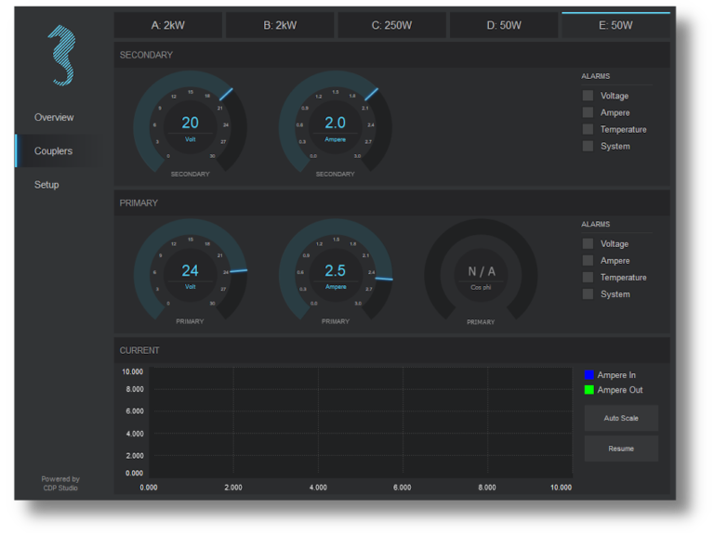Switch to the B: 2kW tab
Image resolution: width=714 pixels, height=533 pixels.
[x=280, y=25]
